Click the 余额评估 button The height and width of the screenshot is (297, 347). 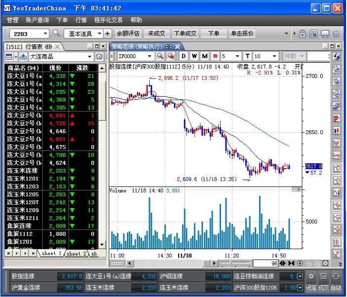point(128,34)
